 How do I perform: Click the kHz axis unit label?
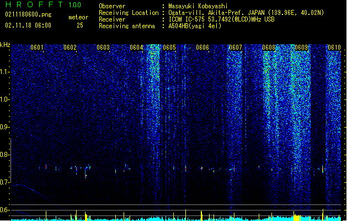[x=5, y=45]
